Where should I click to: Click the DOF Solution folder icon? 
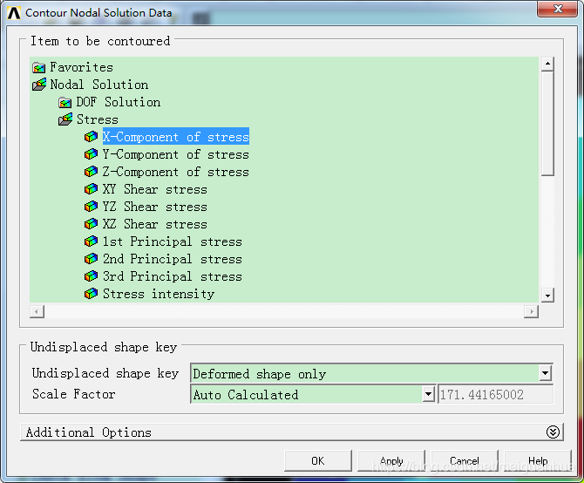click(x=65, y=102)
